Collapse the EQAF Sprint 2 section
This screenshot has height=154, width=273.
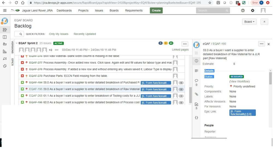tap(17, 43)
